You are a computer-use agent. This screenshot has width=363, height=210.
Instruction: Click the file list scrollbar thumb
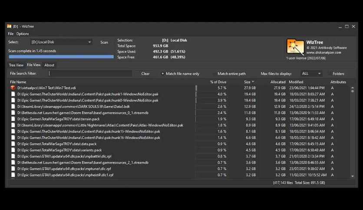352,91
